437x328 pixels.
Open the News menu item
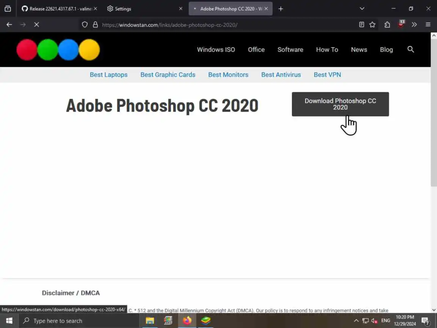pos(359,50)
